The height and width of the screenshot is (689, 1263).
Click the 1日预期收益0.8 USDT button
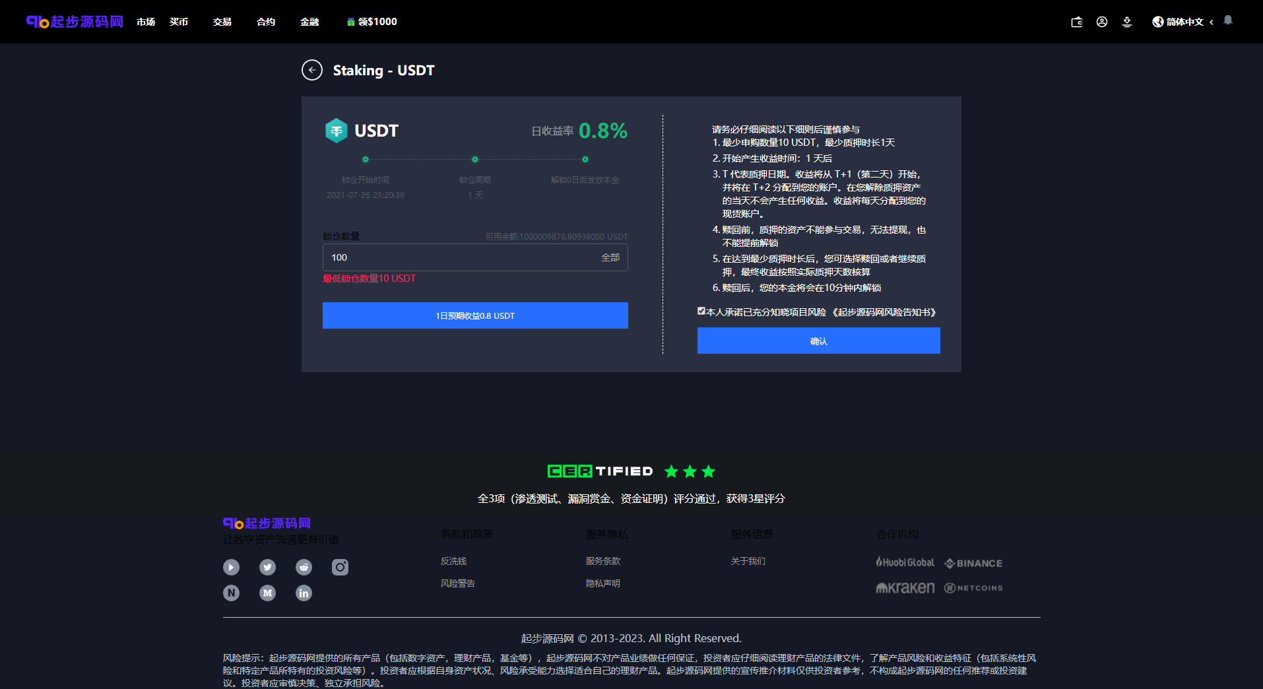pyautogui.click(x=475, y=315)
